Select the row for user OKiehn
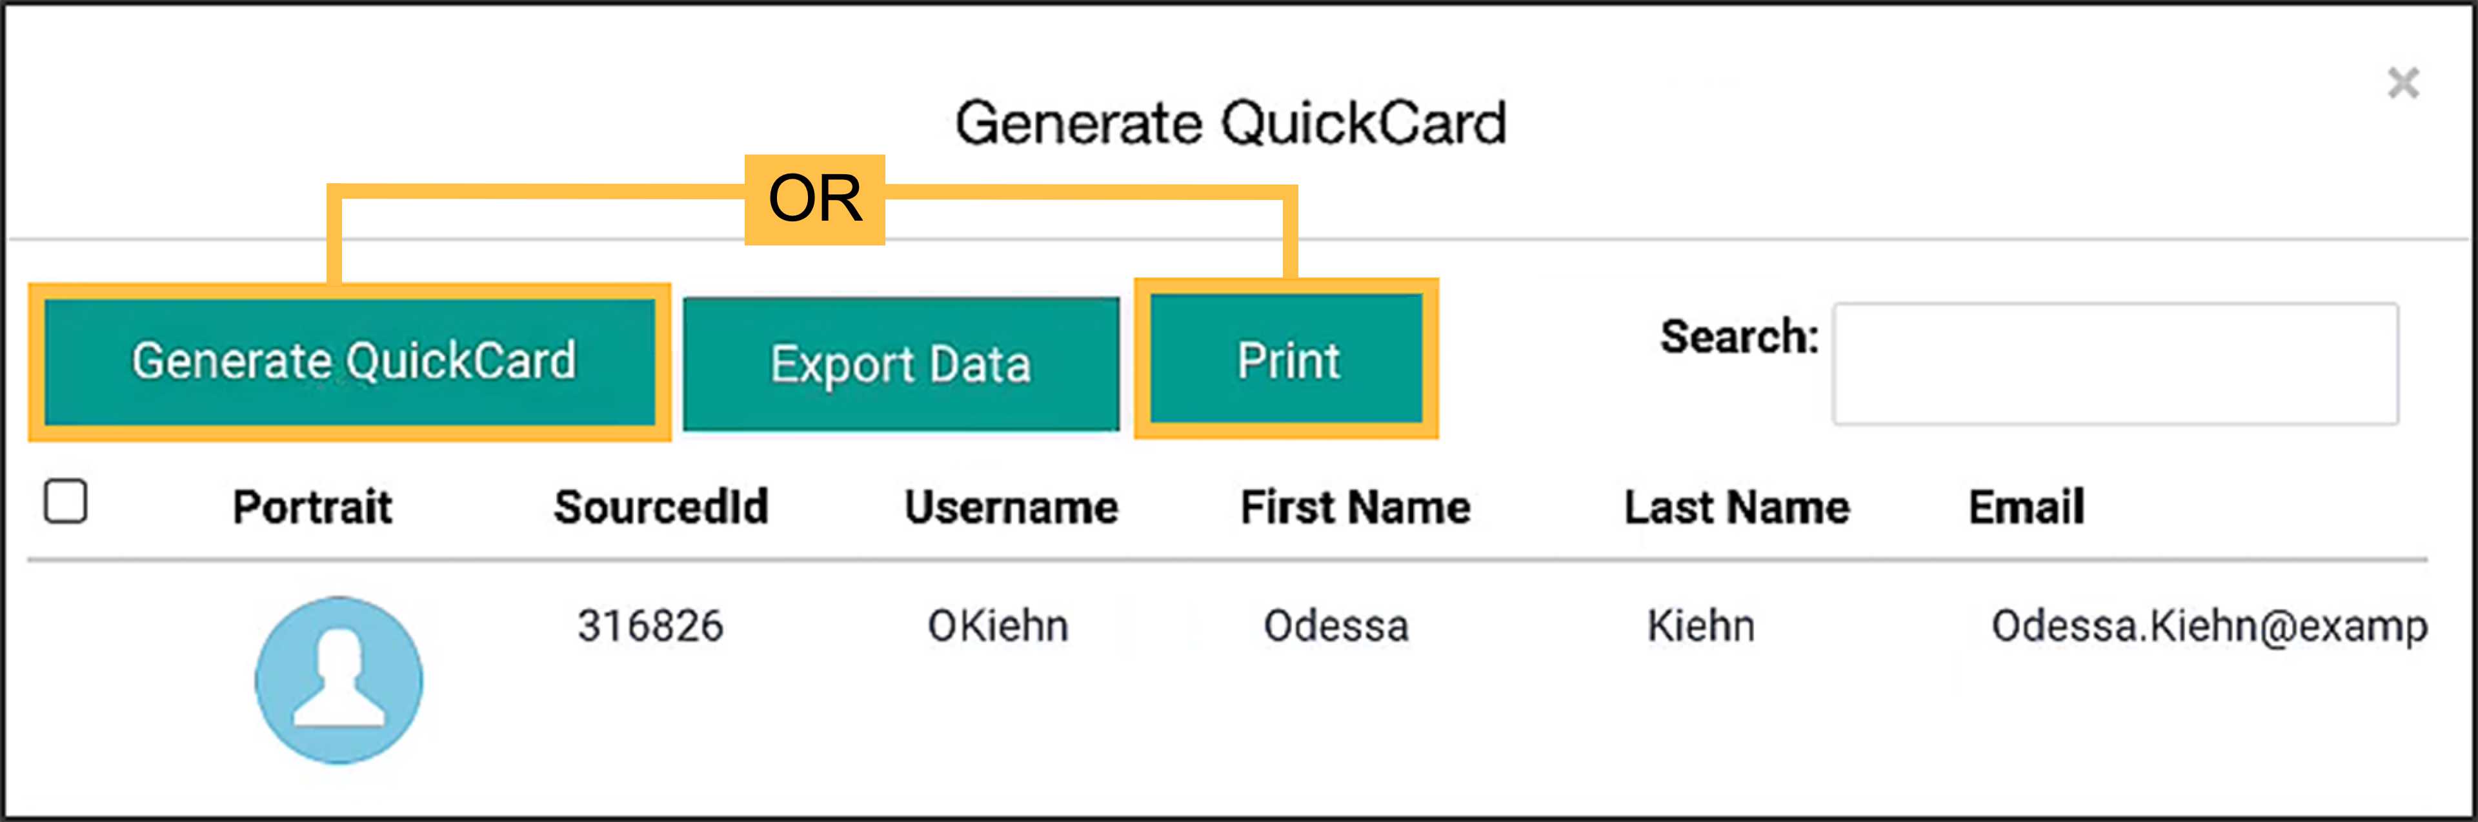Viewport: 2478px width, 822px height. 998,626
